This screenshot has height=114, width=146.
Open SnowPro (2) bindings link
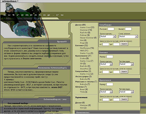(x=86, y=69)
